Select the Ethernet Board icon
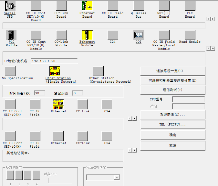This screenshot has height=186, width=218. pos(87,6)
